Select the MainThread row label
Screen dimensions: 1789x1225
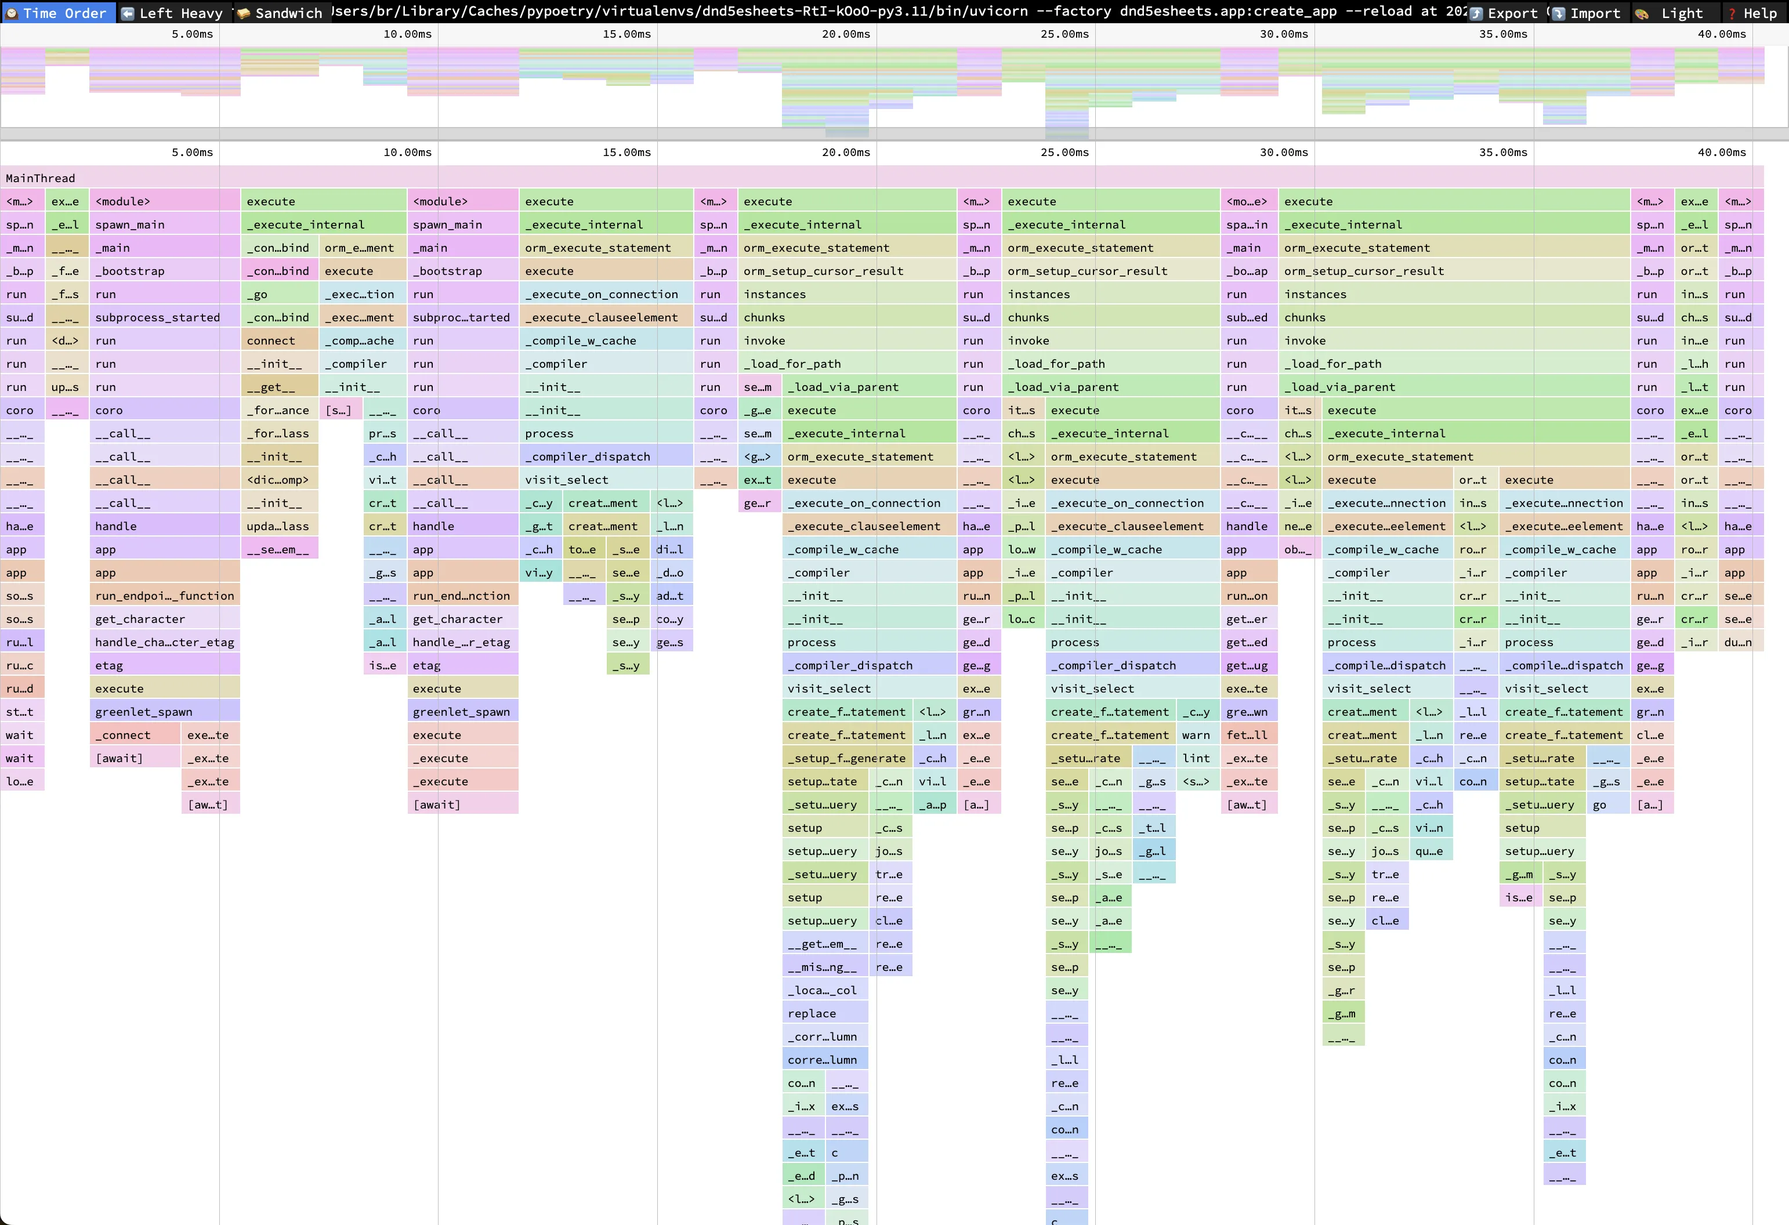[41, 177]
